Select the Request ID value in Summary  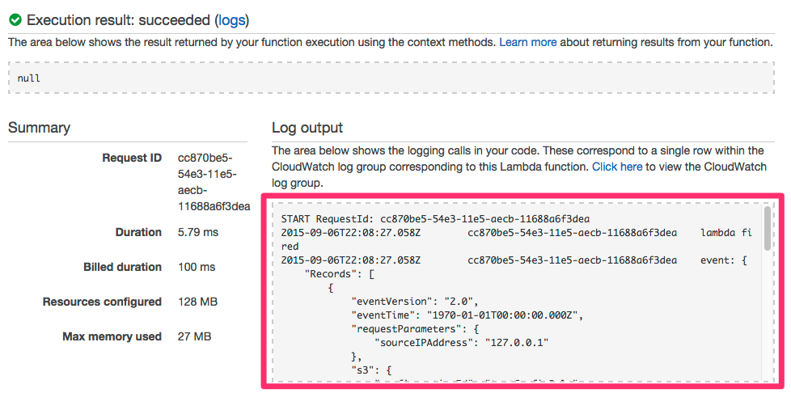(214, 182)
